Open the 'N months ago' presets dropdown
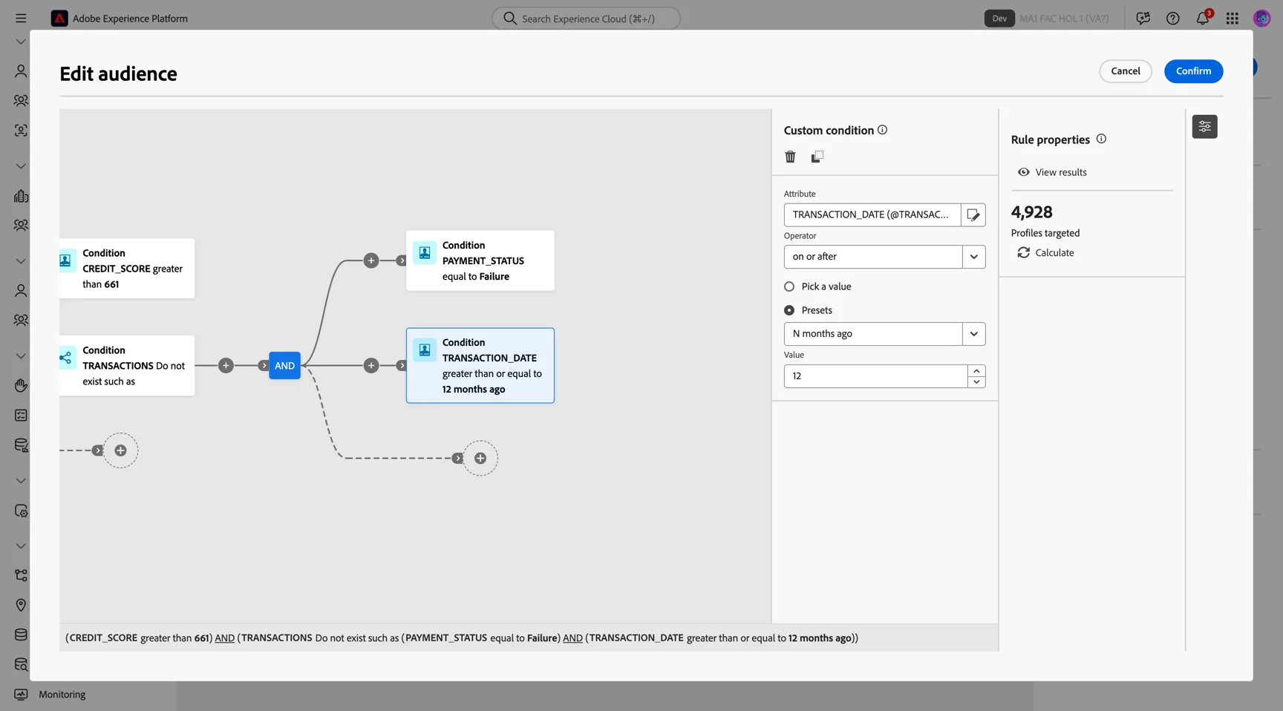This screenshot has width=1283, height=711. (x=884, y=334)
